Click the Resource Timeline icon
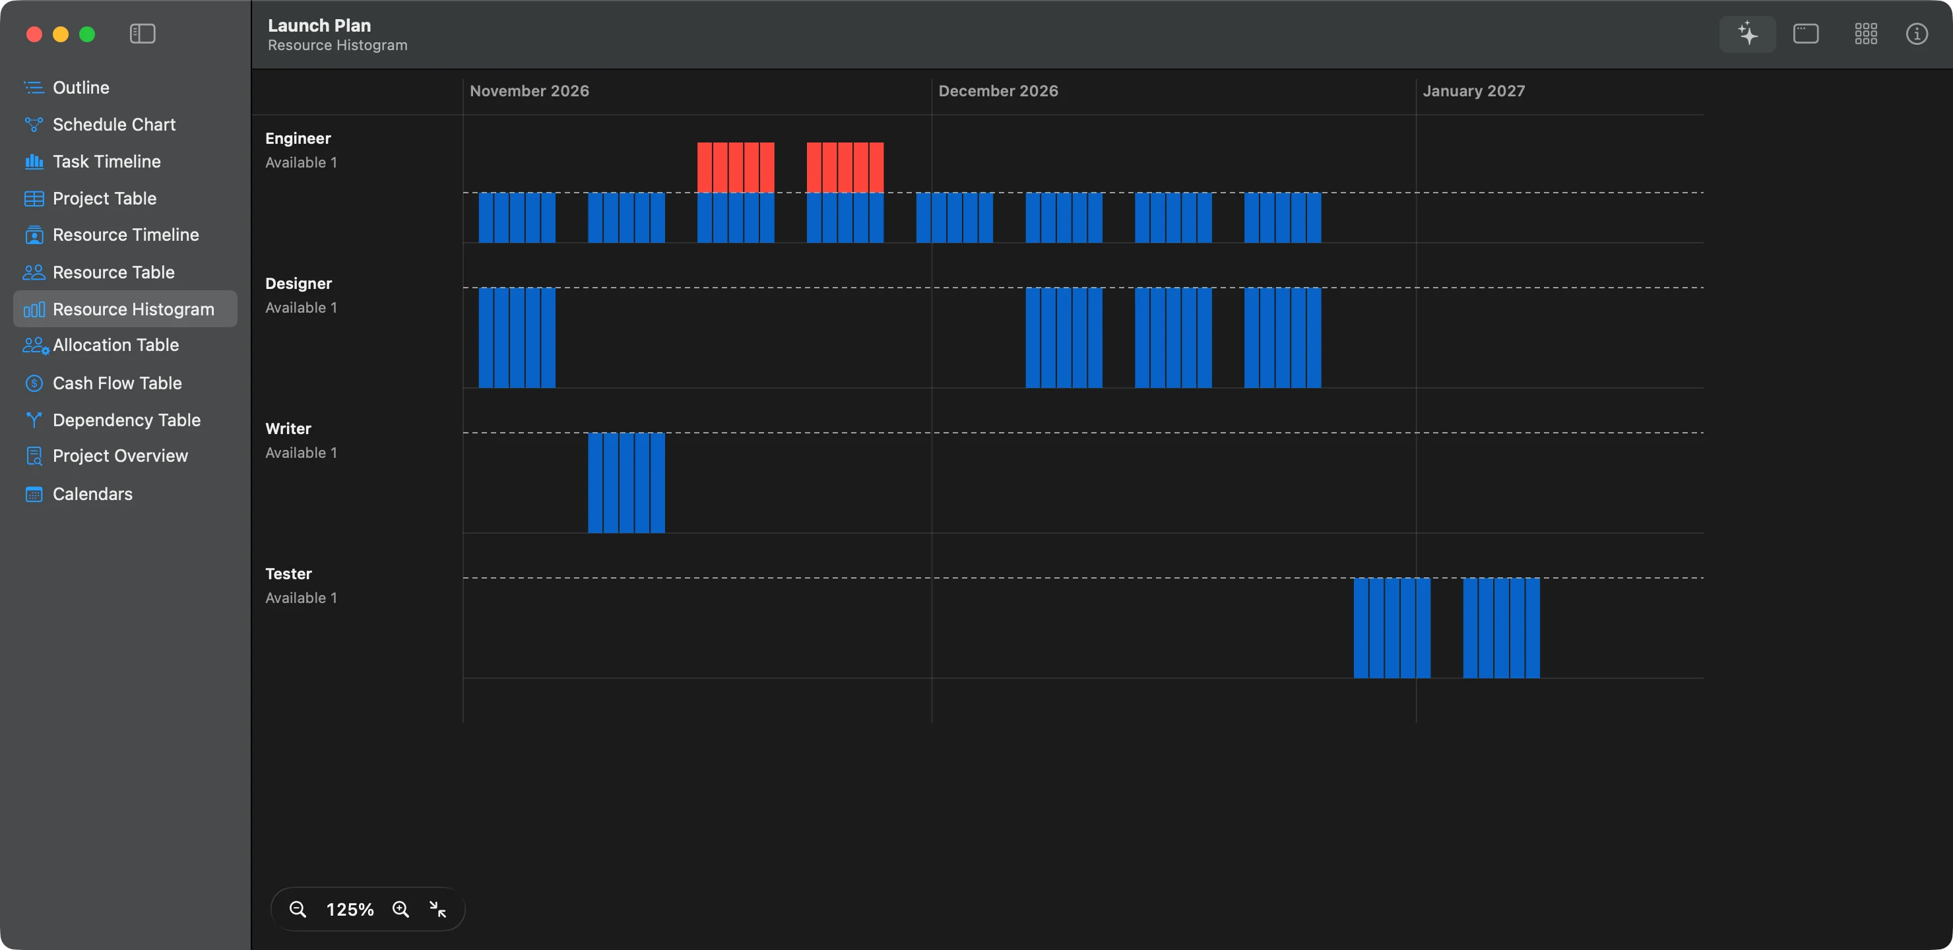1953x950 pixels. pyautogui.click(x=34, y=235)
